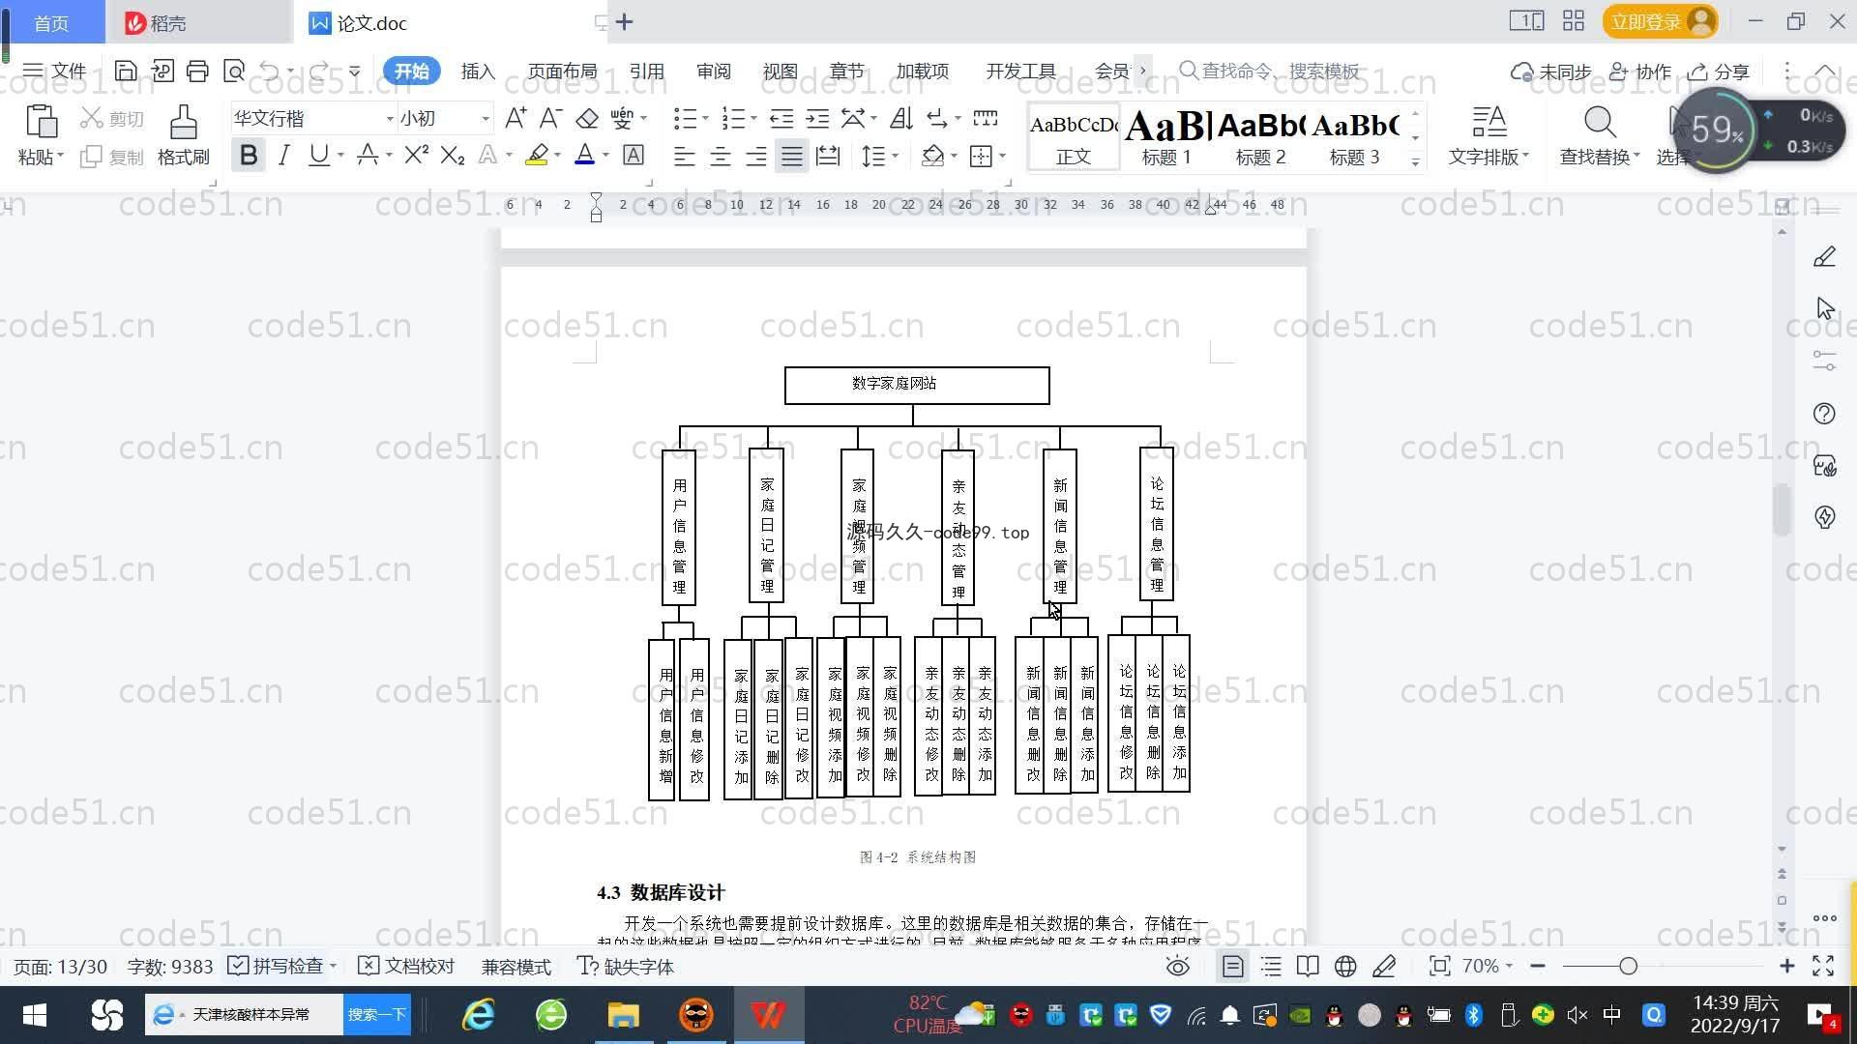Image resolution: width=1857 pixels, height=1044 pixels.
Task: Select the Format Painter tool
Action: coord(183,135)
